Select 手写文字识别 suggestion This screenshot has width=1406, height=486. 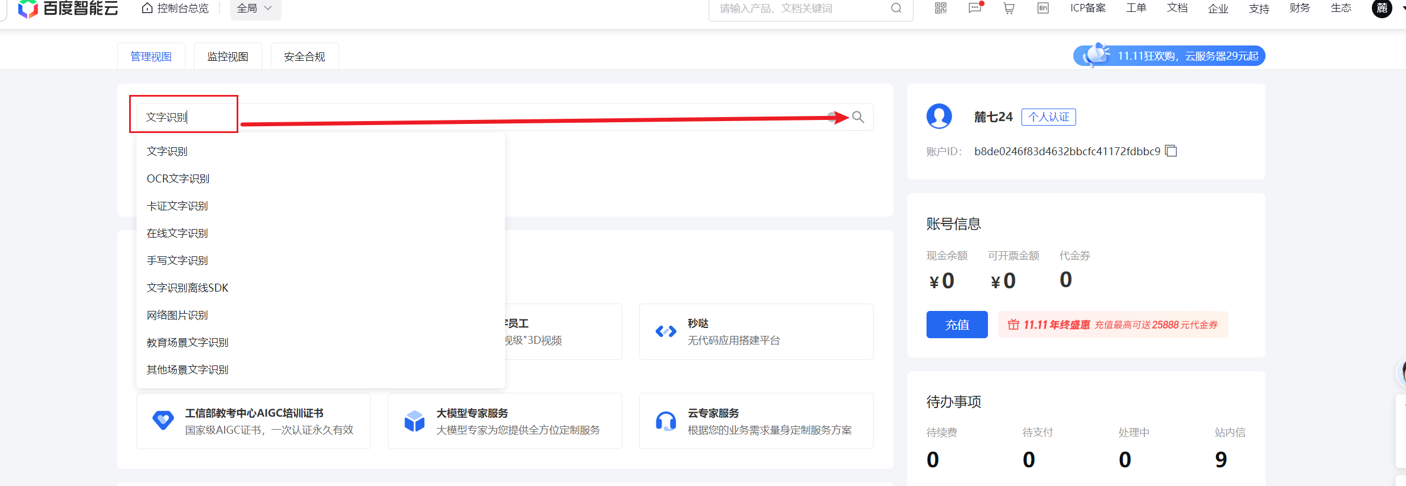click(x=321, y=260)
